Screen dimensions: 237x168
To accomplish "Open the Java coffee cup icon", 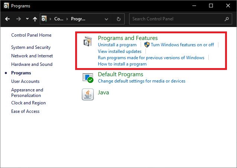I will [88, 94].
